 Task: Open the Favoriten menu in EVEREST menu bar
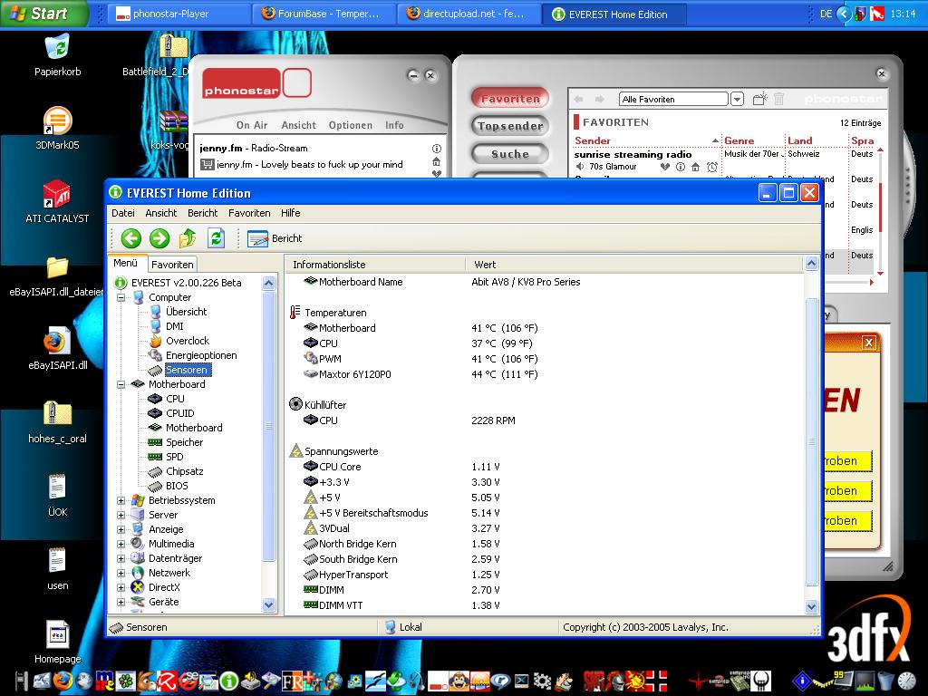(249, 213)
